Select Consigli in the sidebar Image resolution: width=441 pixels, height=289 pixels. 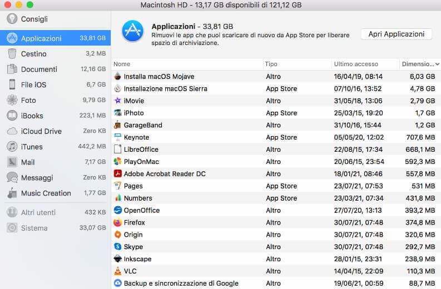click(x=56, y=19)
